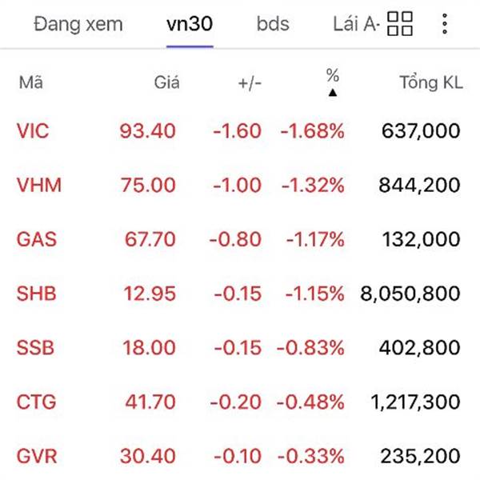This screenshot has width=480, height=480.
Task: Sort by the +/- column header
Action: pos(250,83)
